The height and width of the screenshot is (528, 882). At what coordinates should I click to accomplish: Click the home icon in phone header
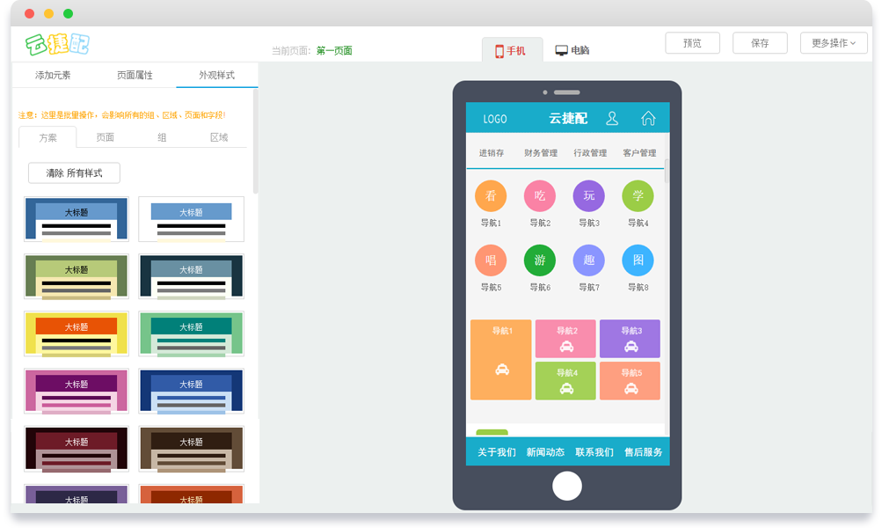pyautogui.click(x=648, y=118)
